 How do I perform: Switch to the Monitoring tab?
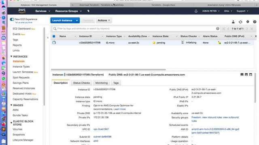[x=102, y=83]
